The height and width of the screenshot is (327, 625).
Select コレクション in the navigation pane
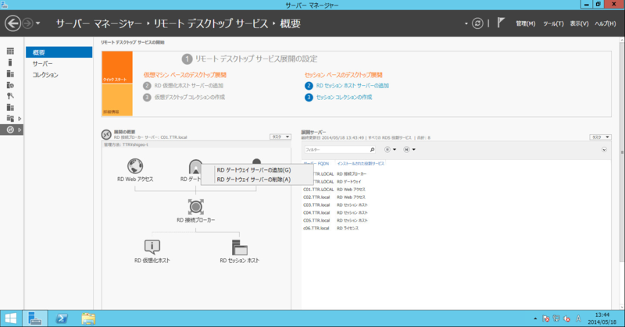(59, 75)
